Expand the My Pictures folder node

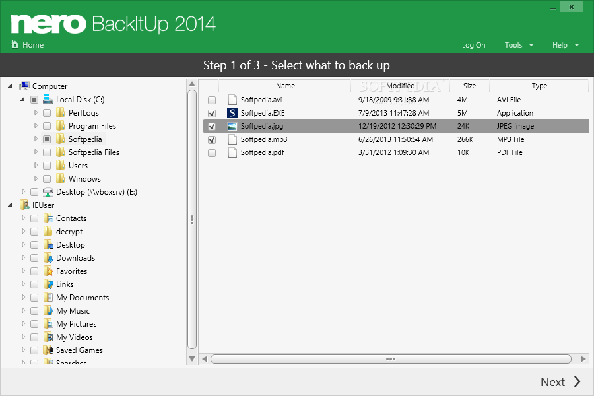[23, 323]
